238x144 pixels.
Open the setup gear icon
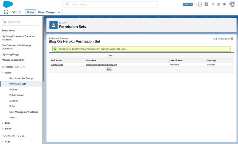(x=219, y=4)
